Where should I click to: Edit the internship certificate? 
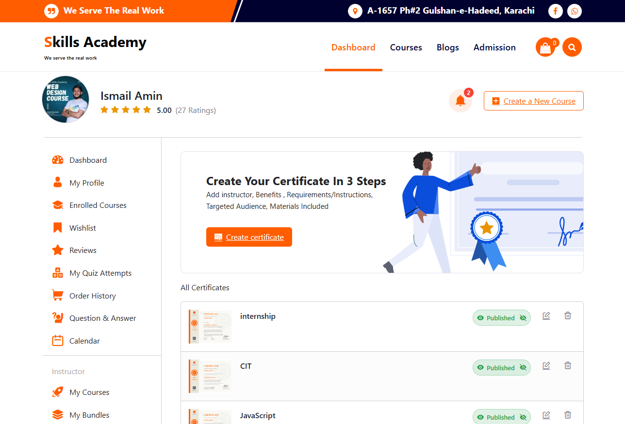pos(546,316)
